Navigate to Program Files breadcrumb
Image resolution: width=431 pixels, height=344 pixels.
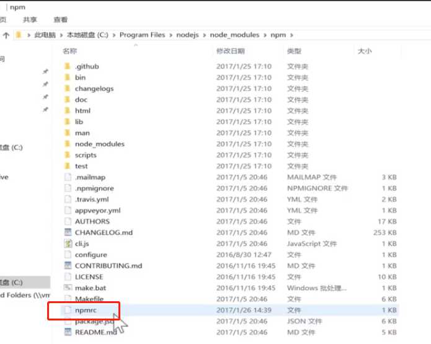[142, 35]
